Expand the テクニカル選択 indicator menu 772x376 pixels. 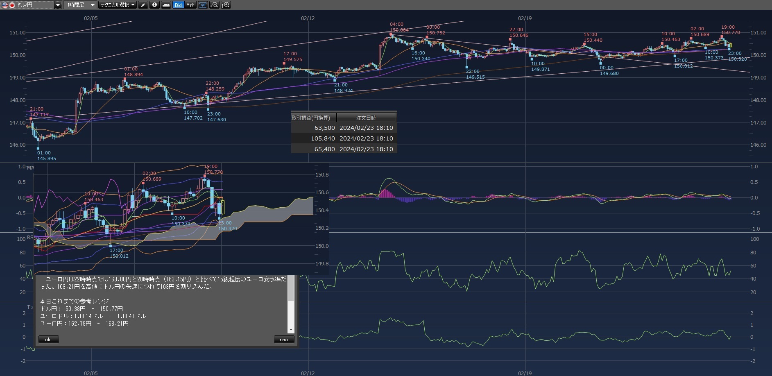[x=118, y=5]
